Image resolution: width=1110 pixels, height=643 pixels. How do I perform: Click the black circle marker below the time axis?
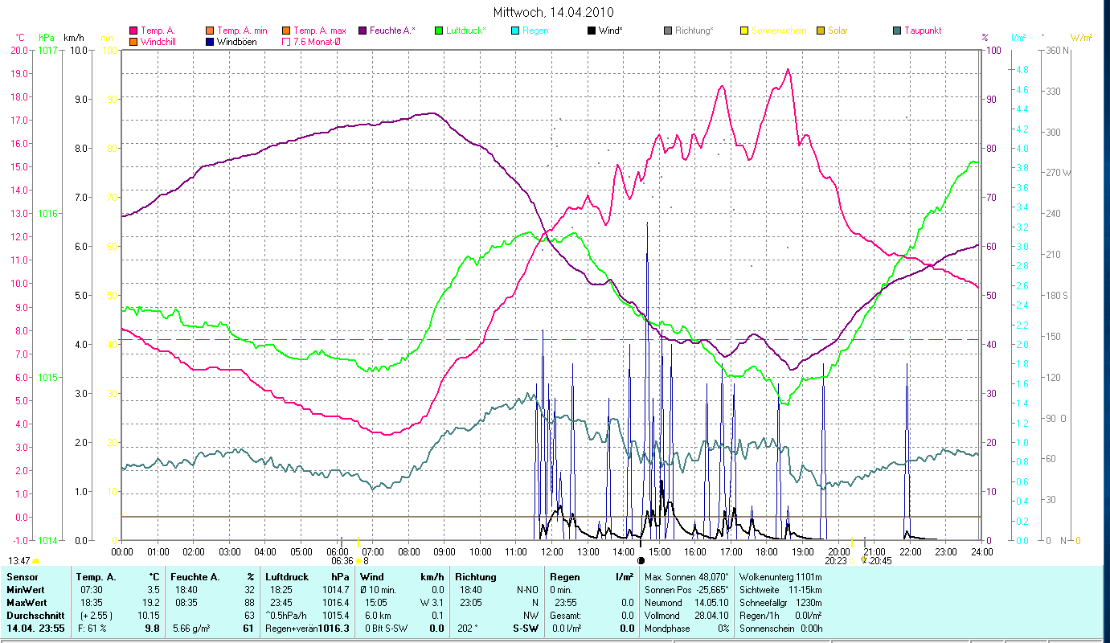(x=641, y=560)
